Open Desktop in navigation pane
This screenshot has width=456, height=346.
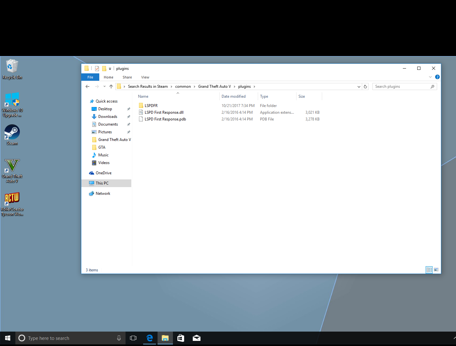pos(105,109)
